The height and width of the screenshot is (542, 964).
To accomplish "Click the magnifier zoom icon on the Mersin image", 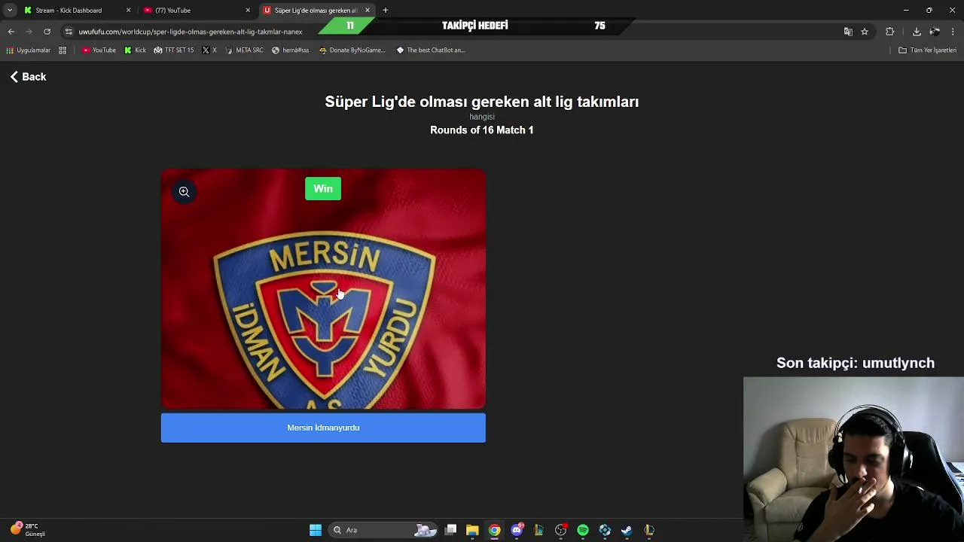I will pyautogui.click(x=184, y=192).
